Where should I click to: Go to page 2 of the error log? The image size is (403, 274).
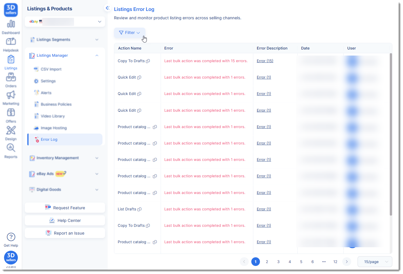click(x=267, y=262)
